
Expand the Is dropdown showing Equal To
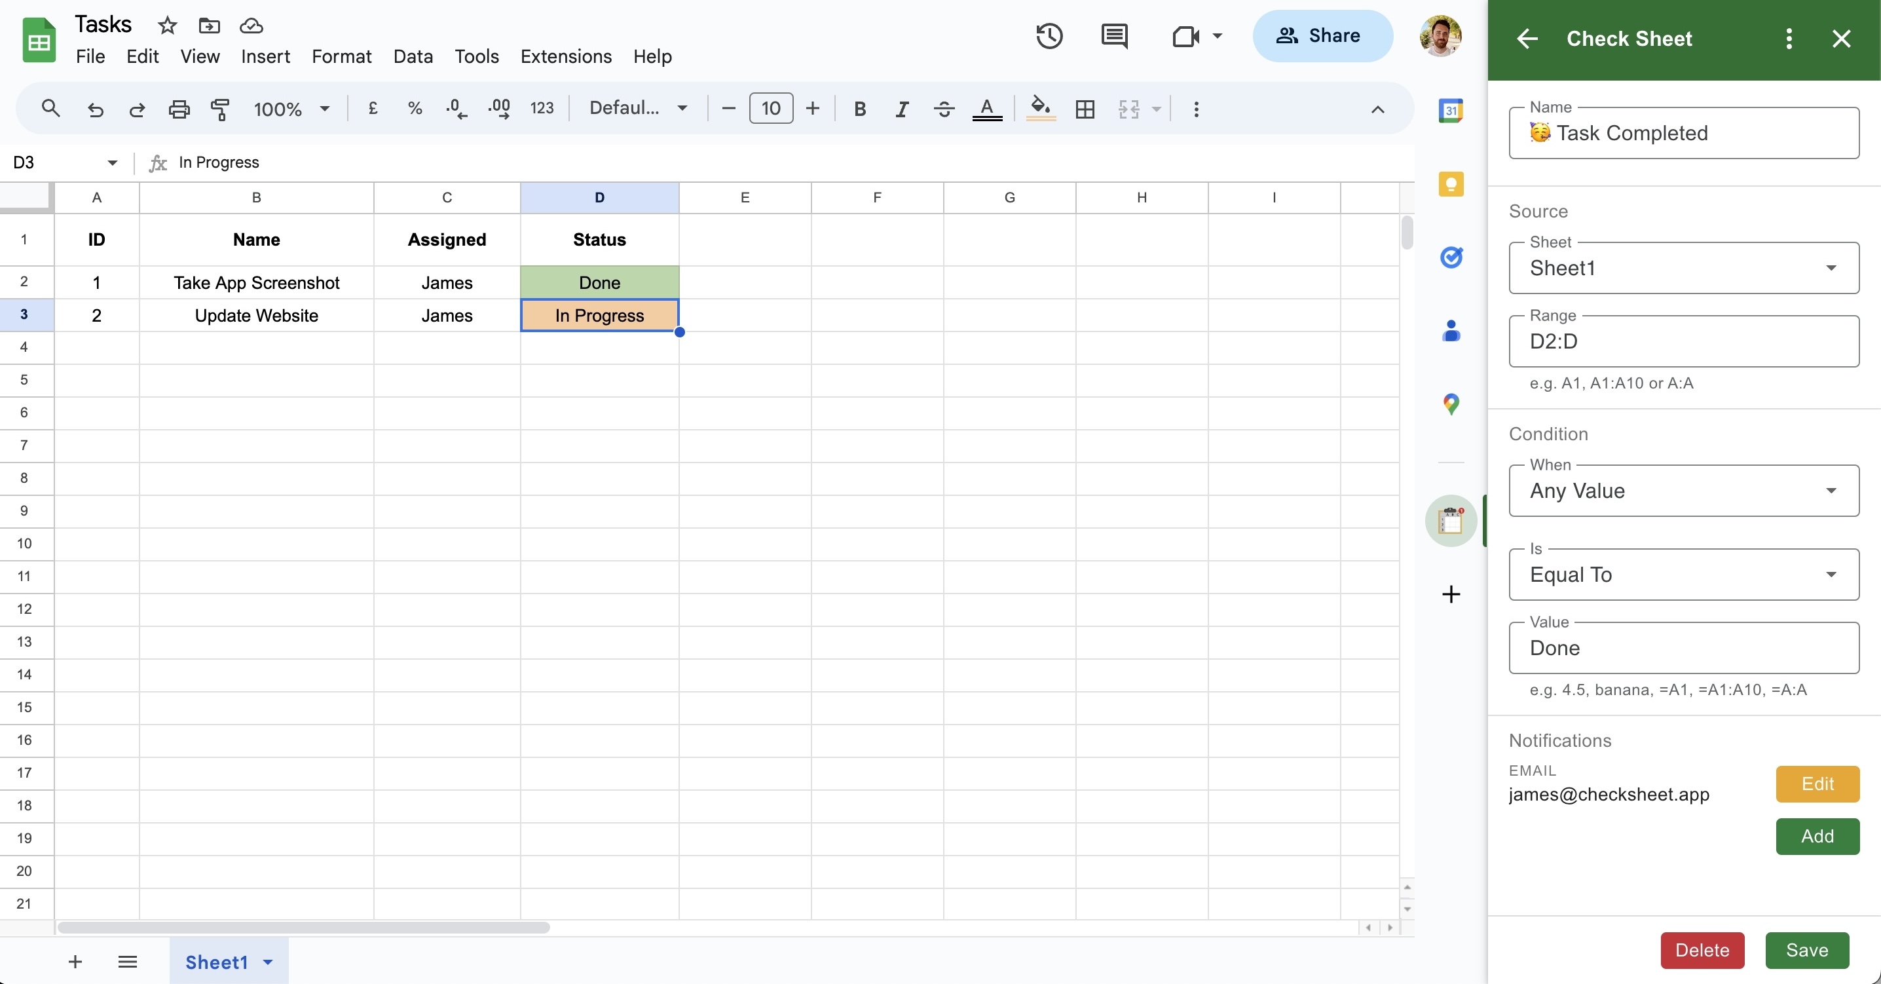(x=1683, y=574)
